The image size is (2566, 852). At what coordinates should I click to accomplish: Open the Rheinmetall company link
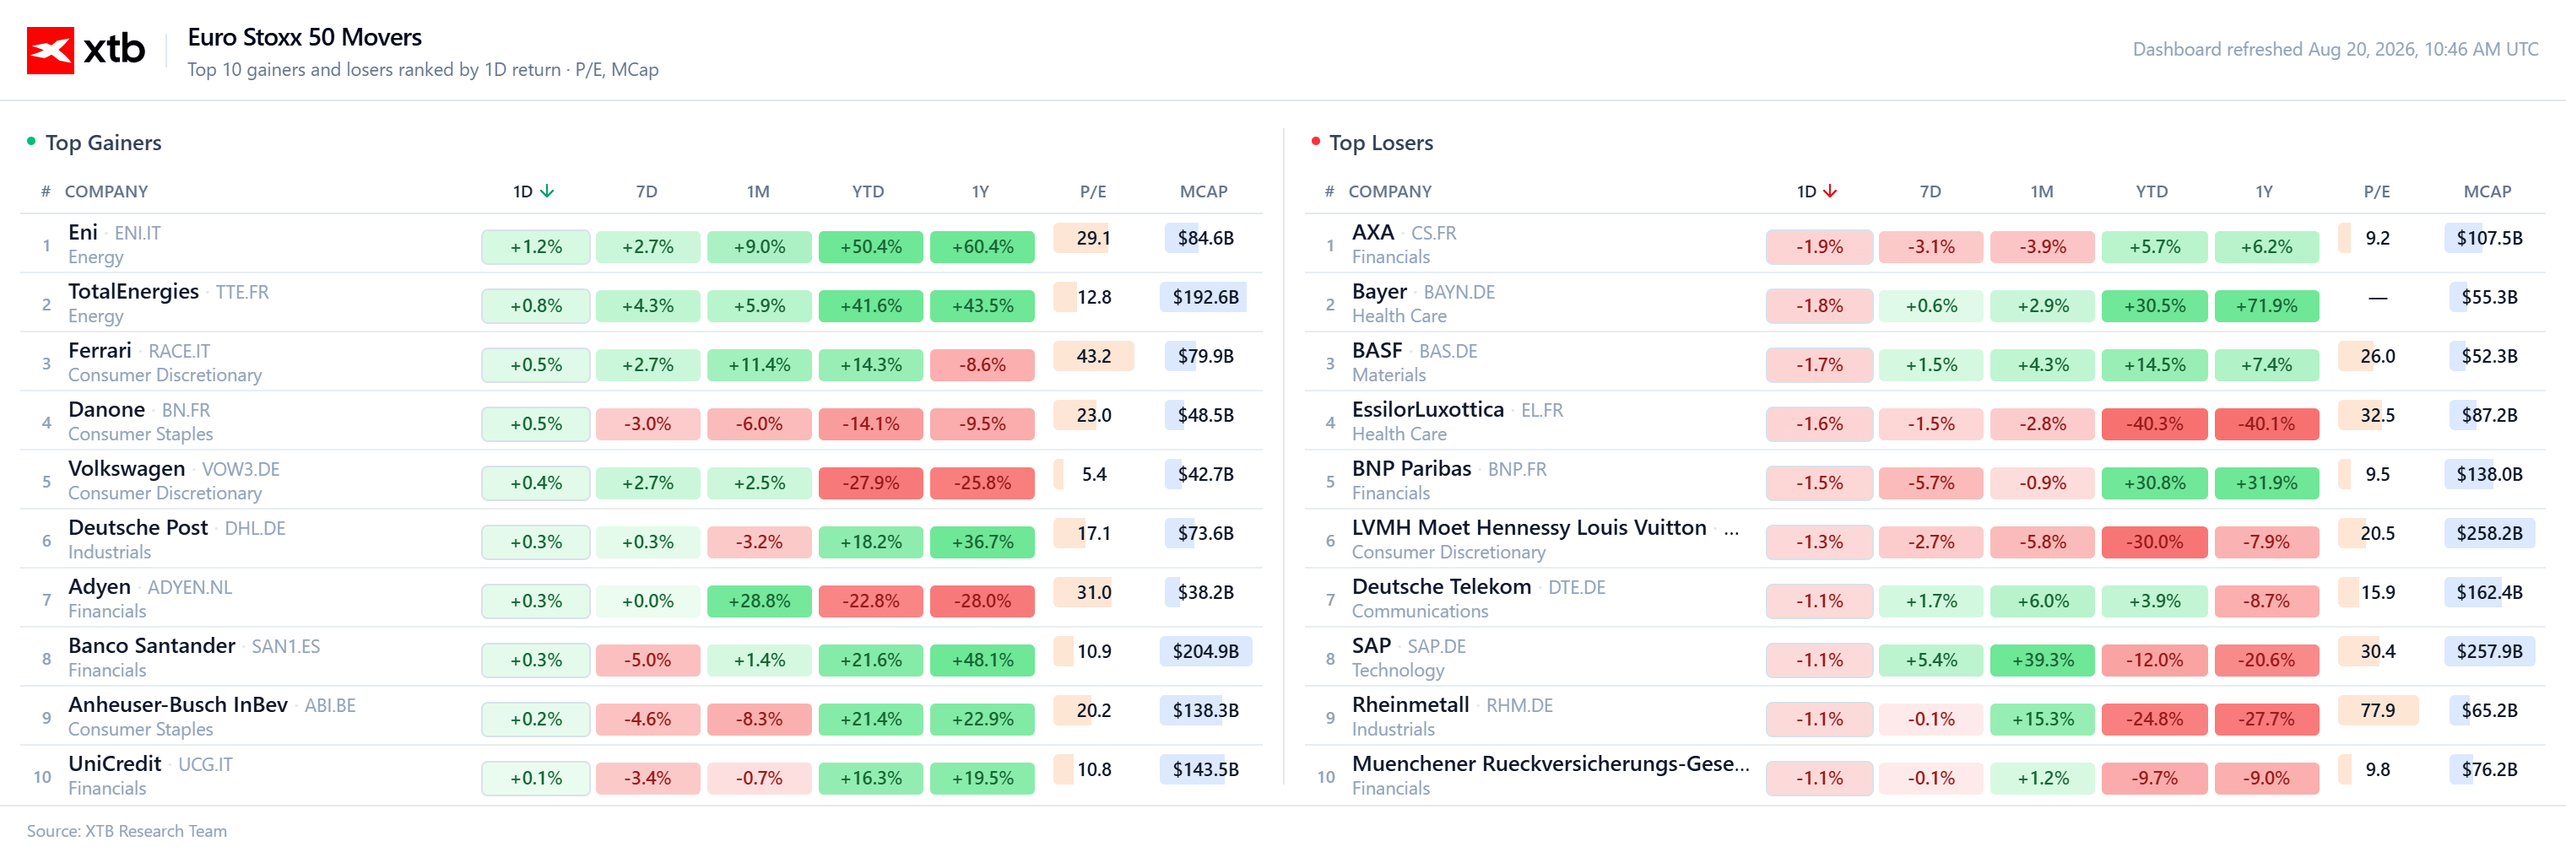click(1410, 704)
